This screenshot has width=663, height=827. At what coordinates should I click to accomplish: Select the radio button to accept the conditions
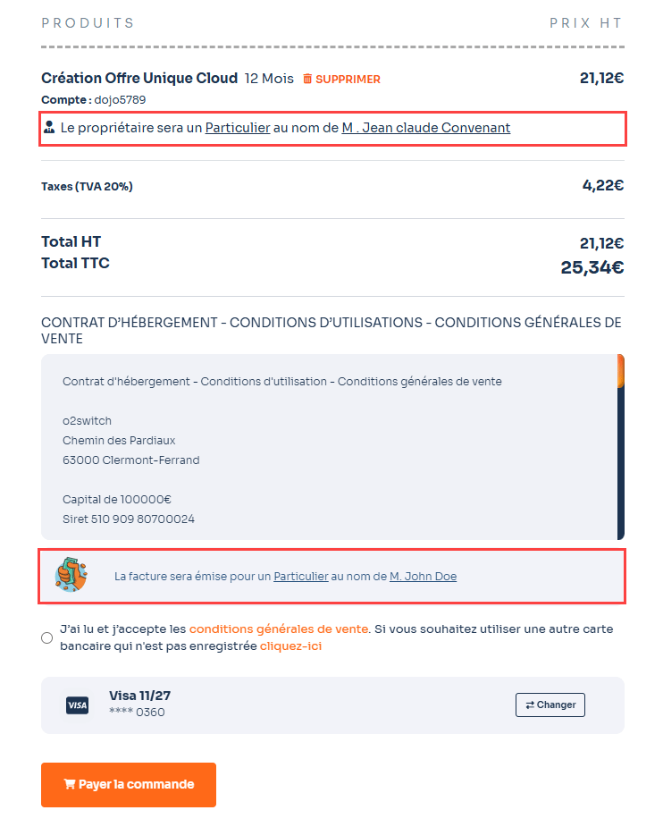tap(46, 637)
